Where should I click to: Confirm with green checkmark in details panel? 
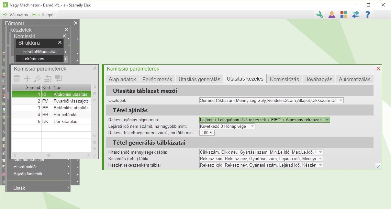[378, 166]
